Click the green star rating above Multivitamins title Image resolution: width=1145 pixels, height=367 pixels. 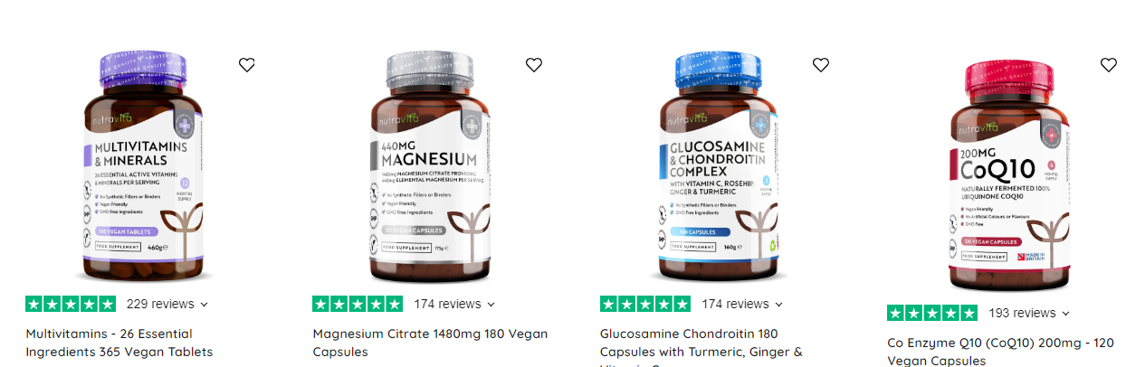[71, 304]
